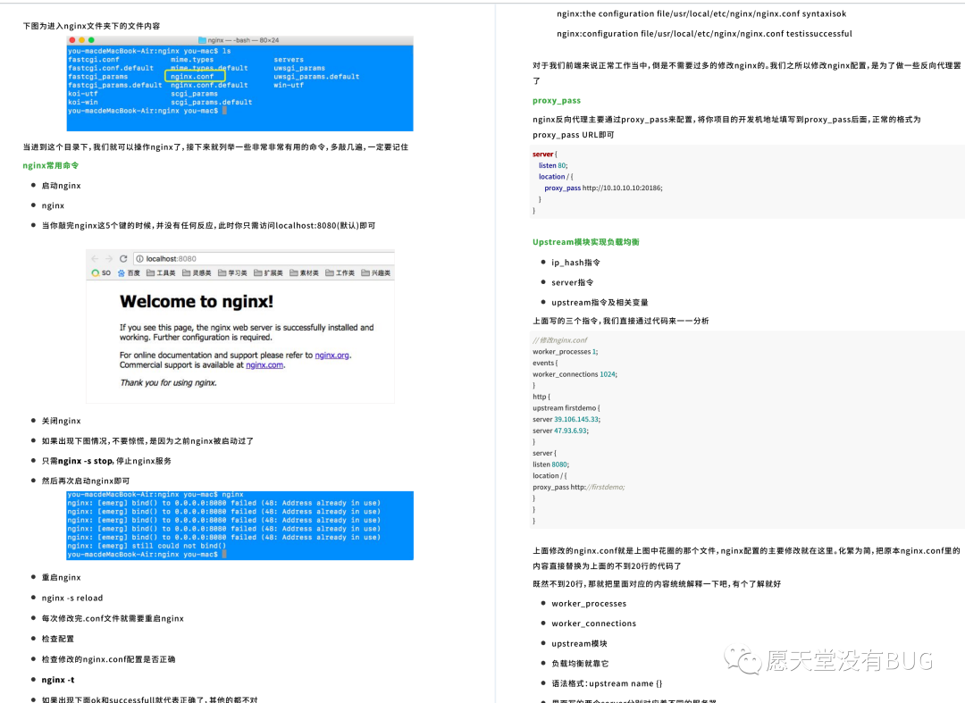
Task: Click the //修改nginx.conf code comment
Action: [560, 340]
